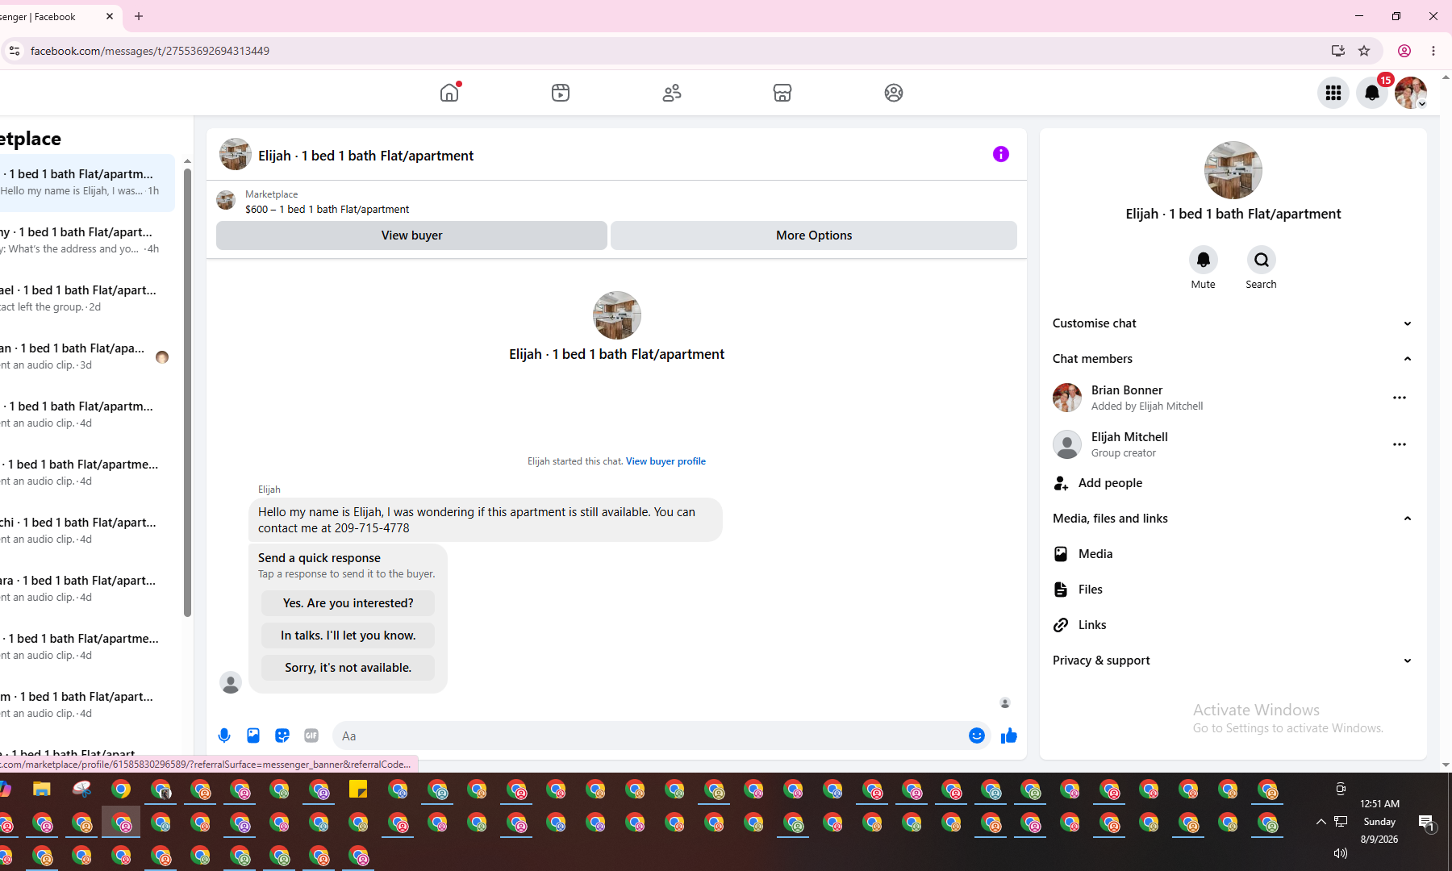This screenshot has width=1452, height=871.
Task: Open the chat with 'left the group' message
Action: pos(87,299)
